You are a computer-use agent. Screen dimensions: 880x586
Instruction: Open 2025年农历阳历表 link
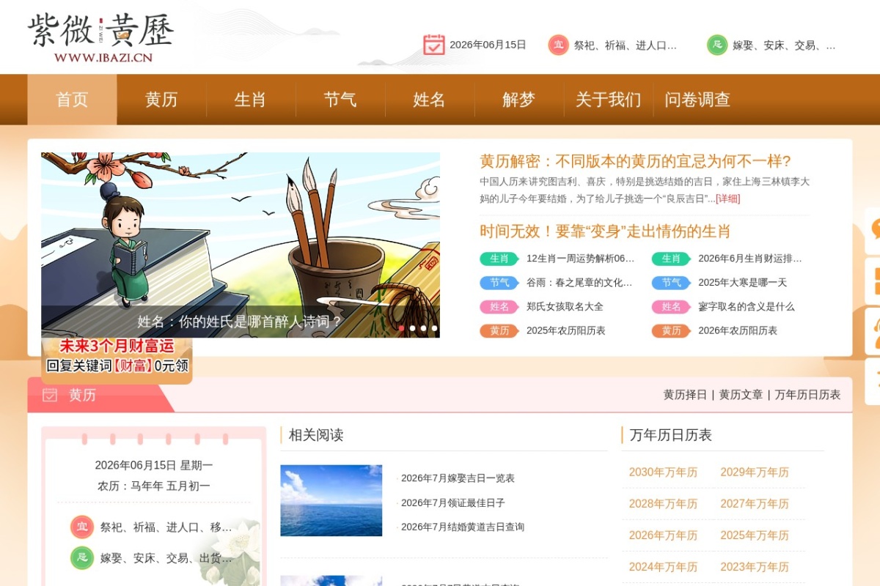coord(566,331)
